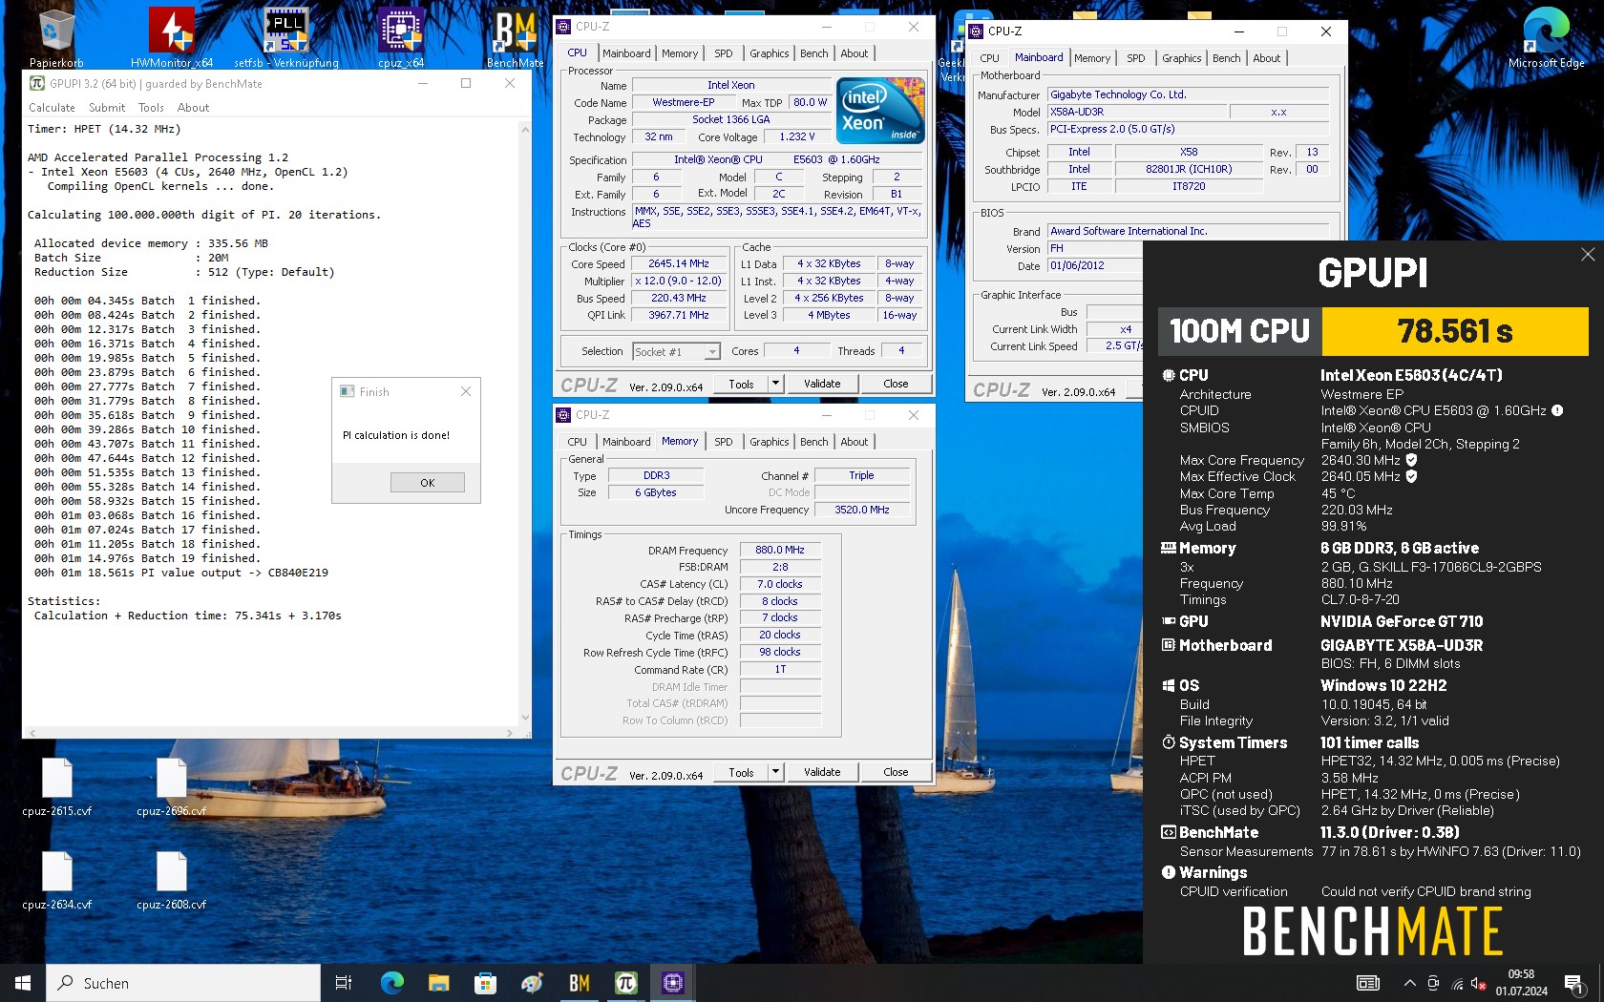Open the Socket #1 selection dropdown
Screen dimensions: 1604x1002
[676, 352]
